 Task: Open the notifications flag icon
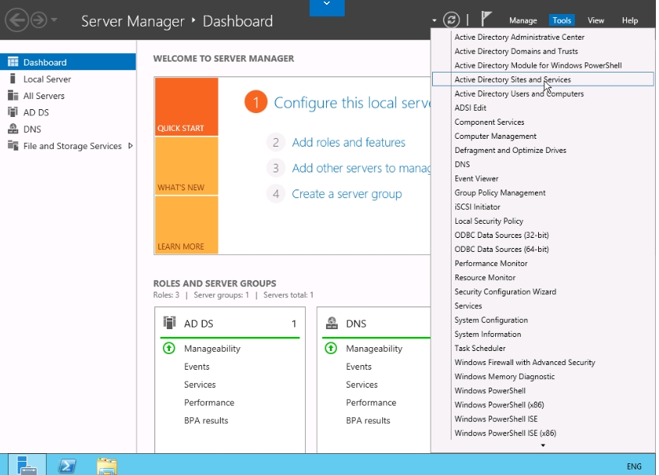[487, 20]
